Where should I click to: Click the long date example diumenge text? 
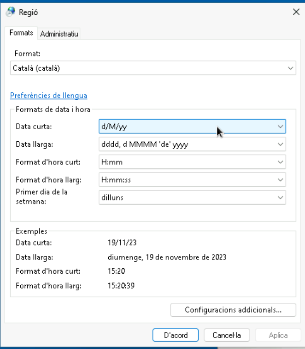click(x=167, y=257)
